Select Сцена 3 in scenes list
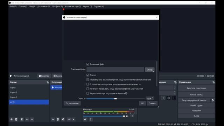Image resolution: width=224 pixels, height=126 pixels. coord(29,97)
